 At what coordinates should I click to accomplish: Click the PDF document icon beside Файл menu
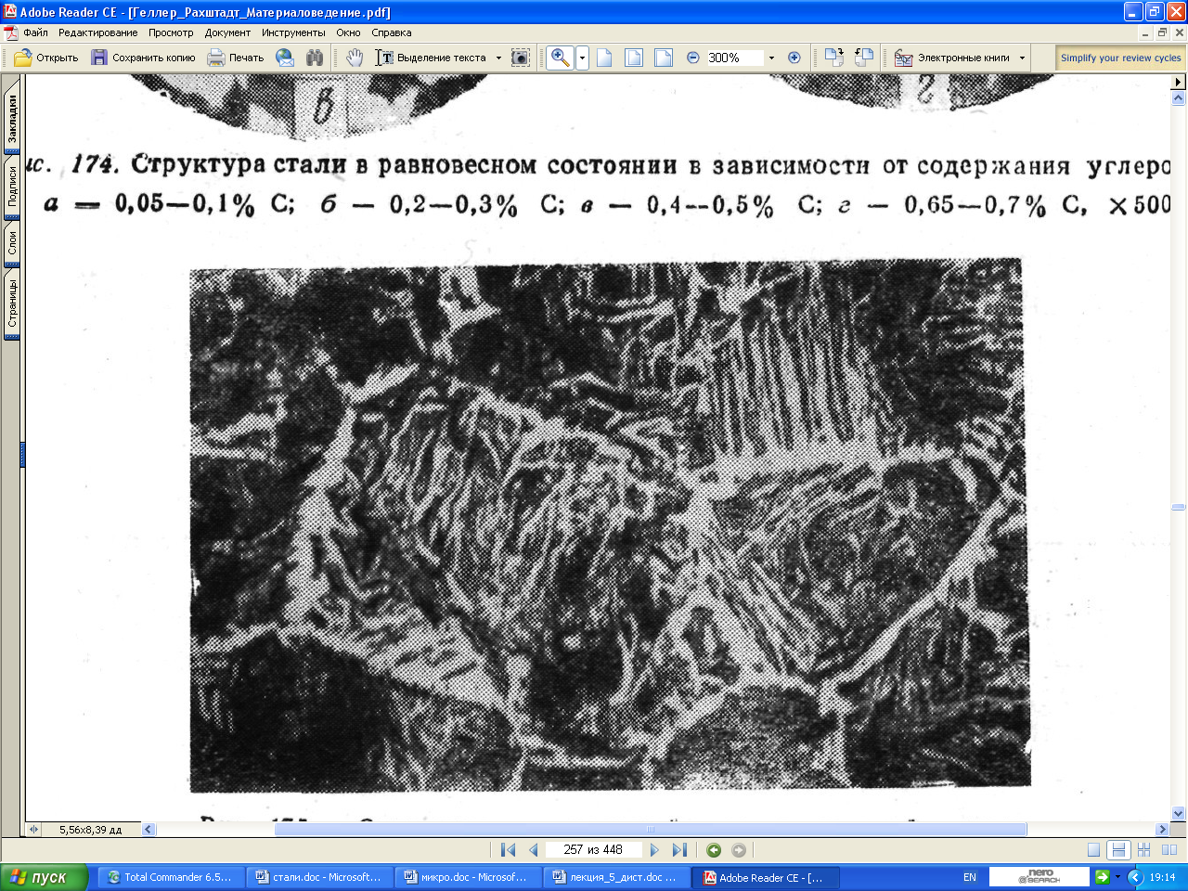click(x=11, y=32)
